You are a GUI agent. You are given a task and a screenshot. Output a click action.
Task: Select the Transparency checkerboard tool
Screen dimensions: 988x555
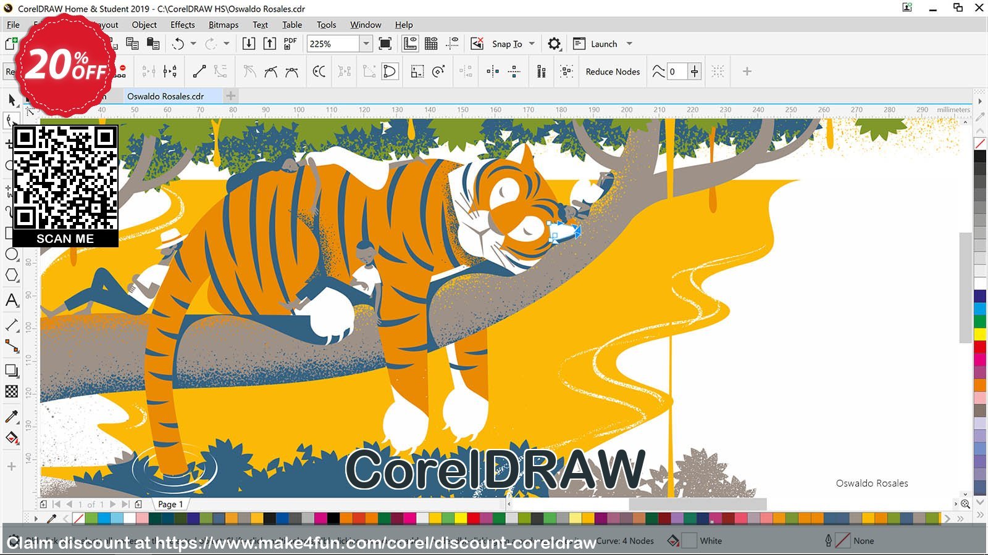click(x=12, y=392)
